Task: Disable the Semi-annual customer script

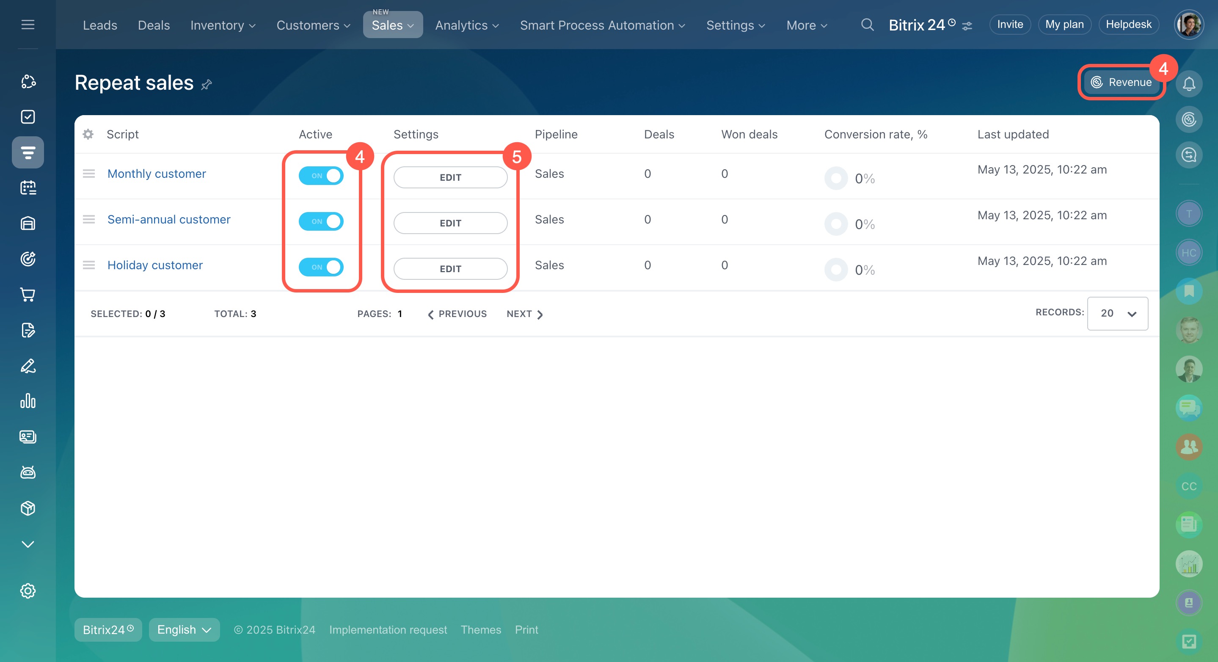Action: tap(321, 221)
